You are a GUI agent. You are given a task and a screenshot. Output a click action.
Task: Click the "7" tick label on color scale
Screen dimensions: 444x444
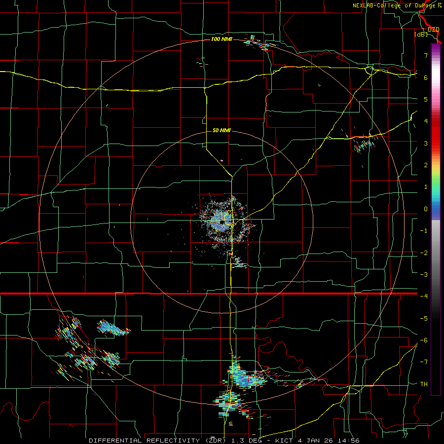pyautogui.click(x=426, y=55)
